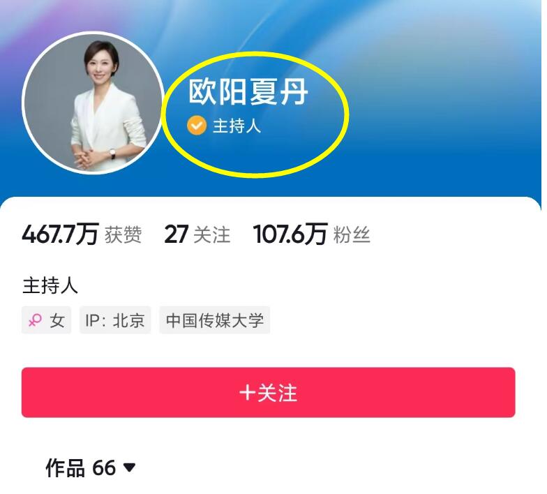The width and height of the screenshot is (547, 494).
Task: Tap the 主持人 bio text below stats
Action: [50, 286]
